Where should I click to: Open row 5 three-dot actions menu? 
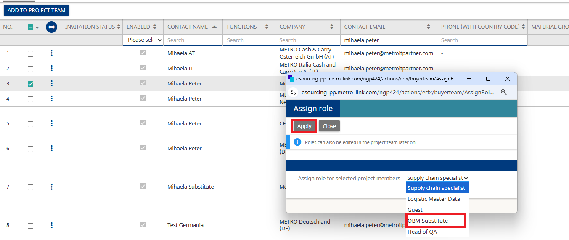[52, 123]
